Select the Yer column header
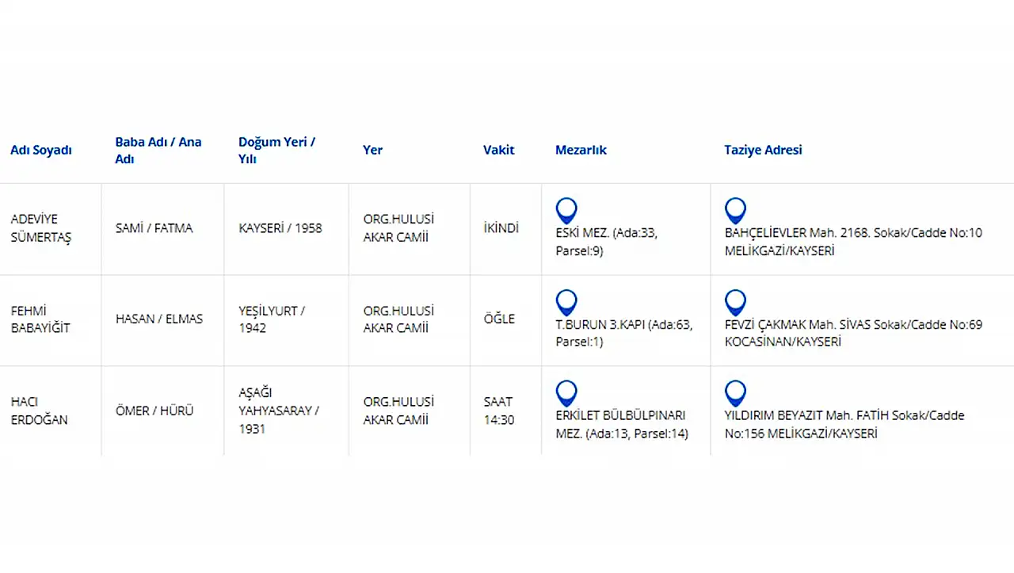The width and height of the screenshot is (1014, 573). 372,150
